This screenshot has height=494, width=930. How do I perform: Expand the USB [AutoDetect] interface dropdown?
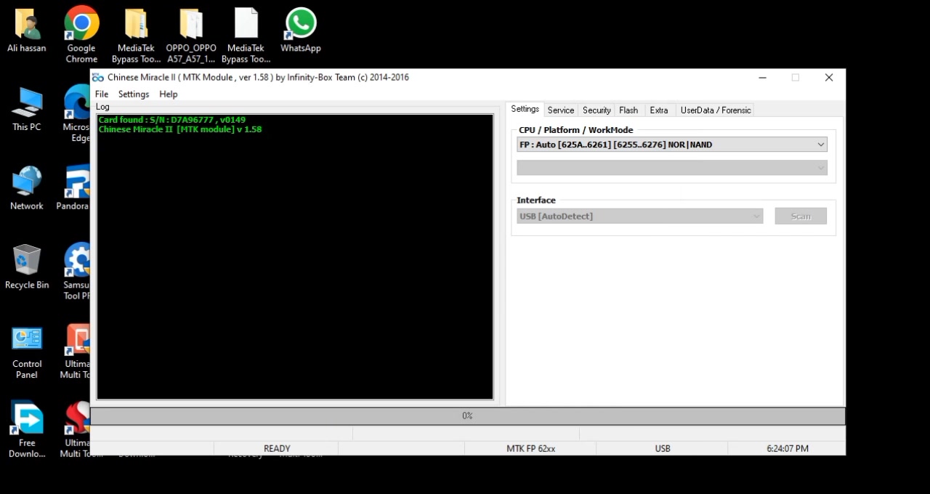(x=640, y=216)
